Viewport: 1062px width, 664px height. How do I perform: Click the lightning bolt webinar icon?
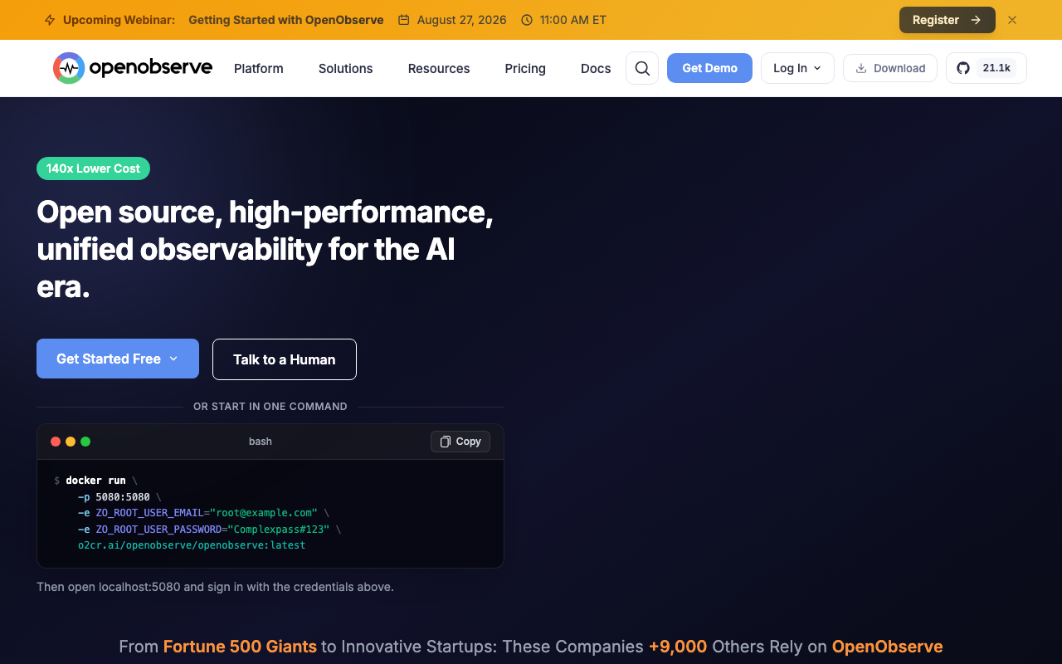[x=50, y=20]
